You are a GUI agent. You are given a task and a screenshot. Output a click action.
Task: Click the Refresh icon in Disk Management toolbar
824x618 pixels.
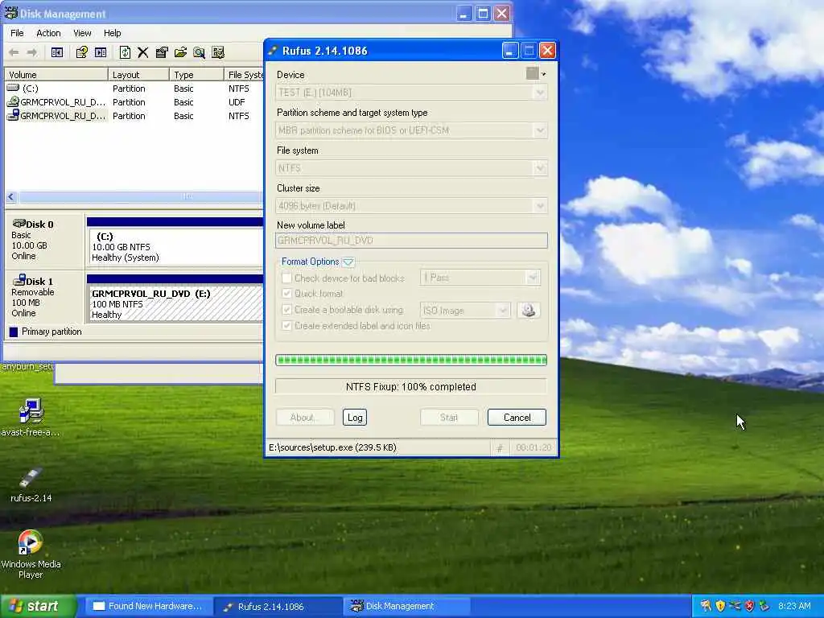click(125, 52)
